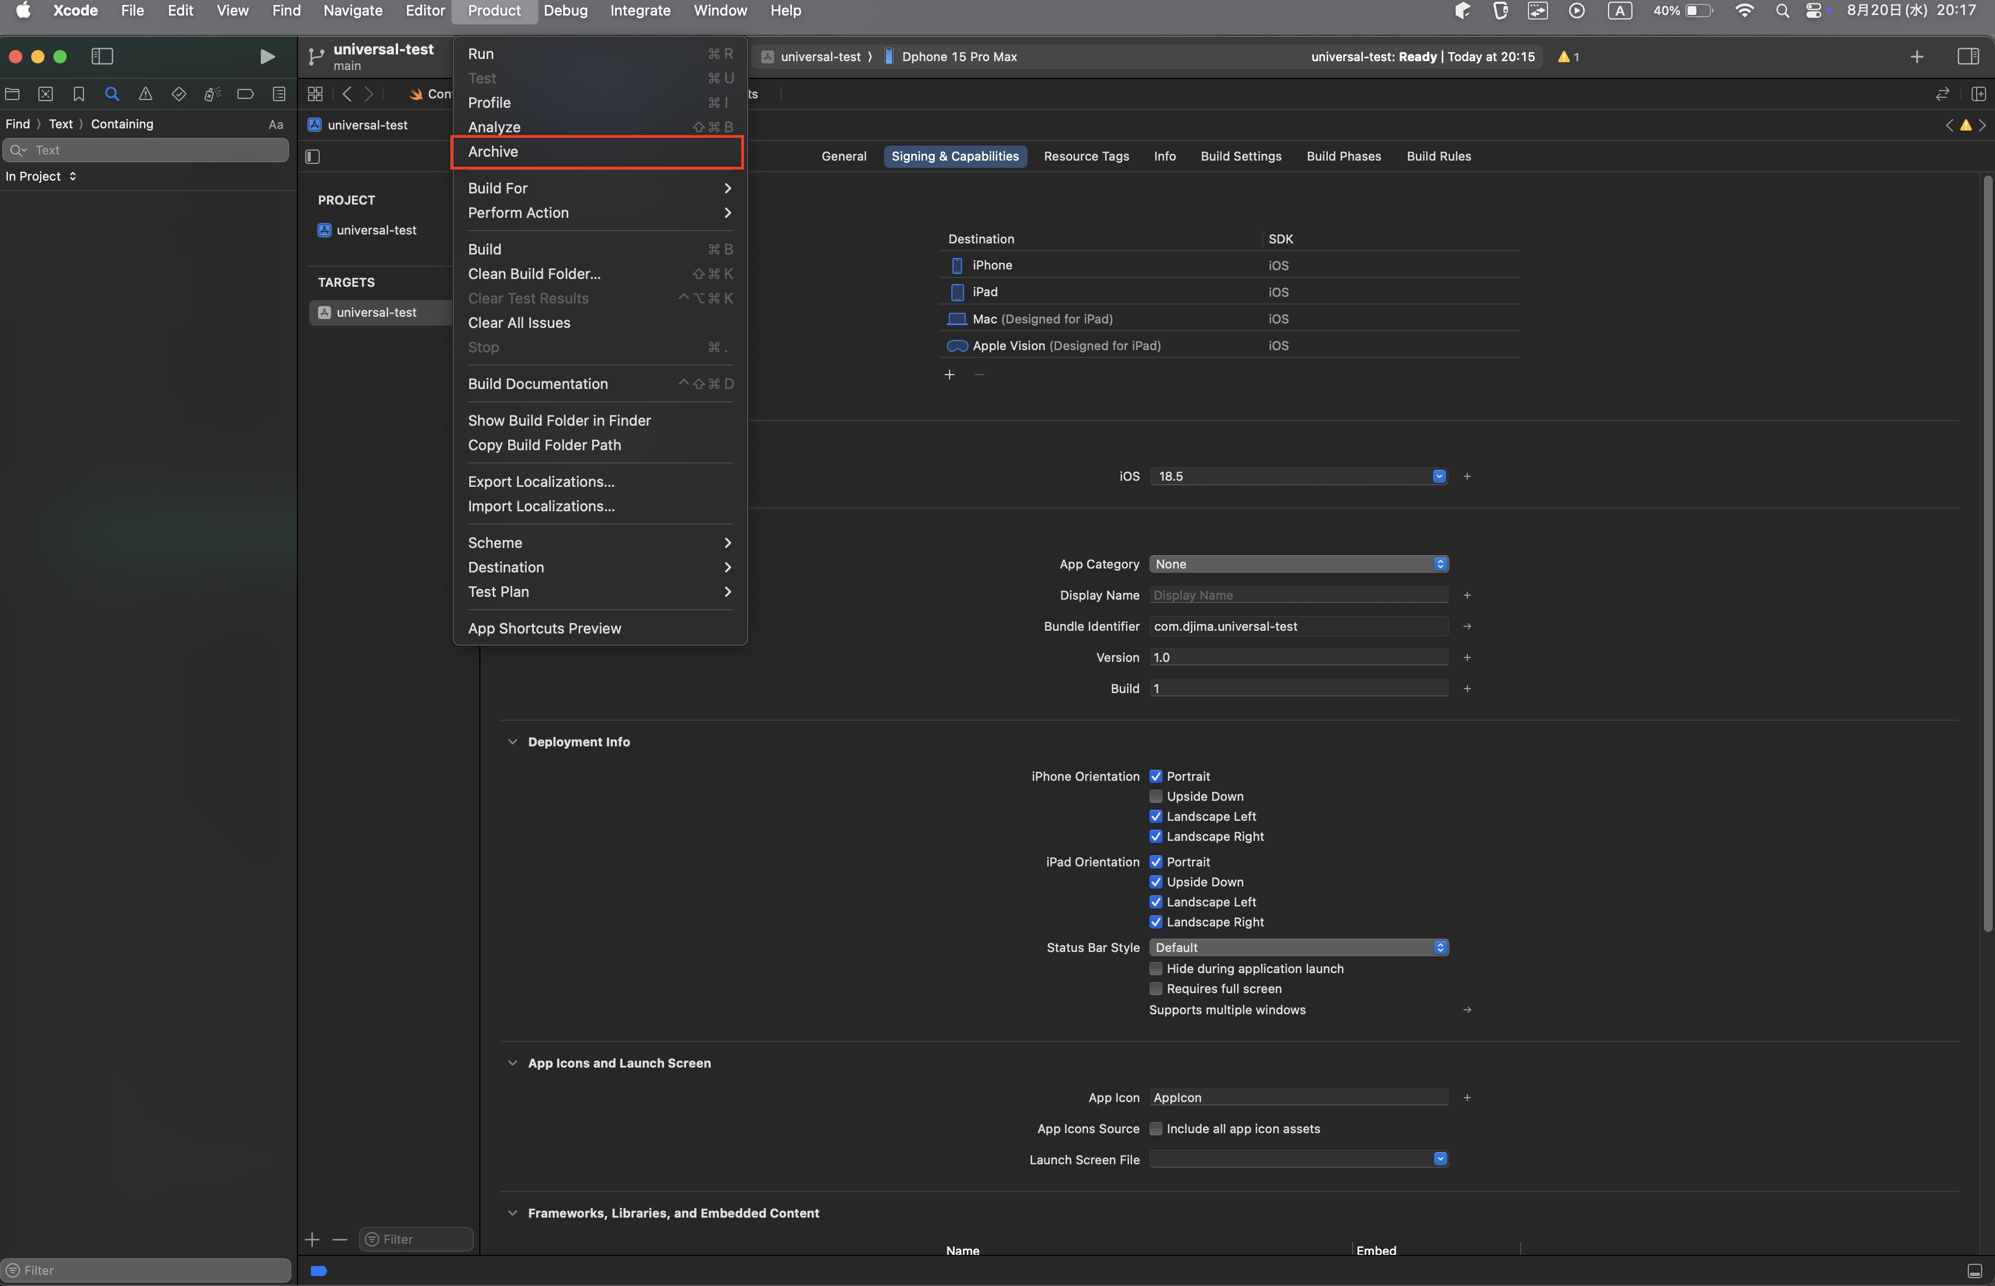The image size is (1995, 1286).
Task: Choose Build Documentation menu item
Action: (x=599, y=383)
